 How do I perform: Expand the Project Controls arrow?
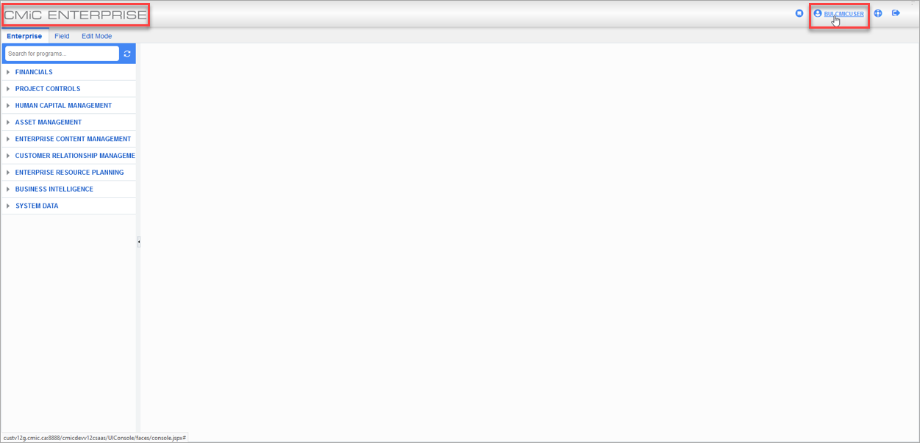(8, 89)
